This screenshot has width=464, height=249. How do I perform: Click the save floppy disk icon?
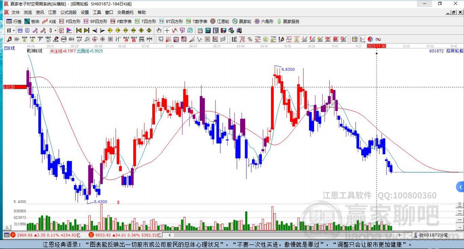pyautogui.click(x=223, y=30)
